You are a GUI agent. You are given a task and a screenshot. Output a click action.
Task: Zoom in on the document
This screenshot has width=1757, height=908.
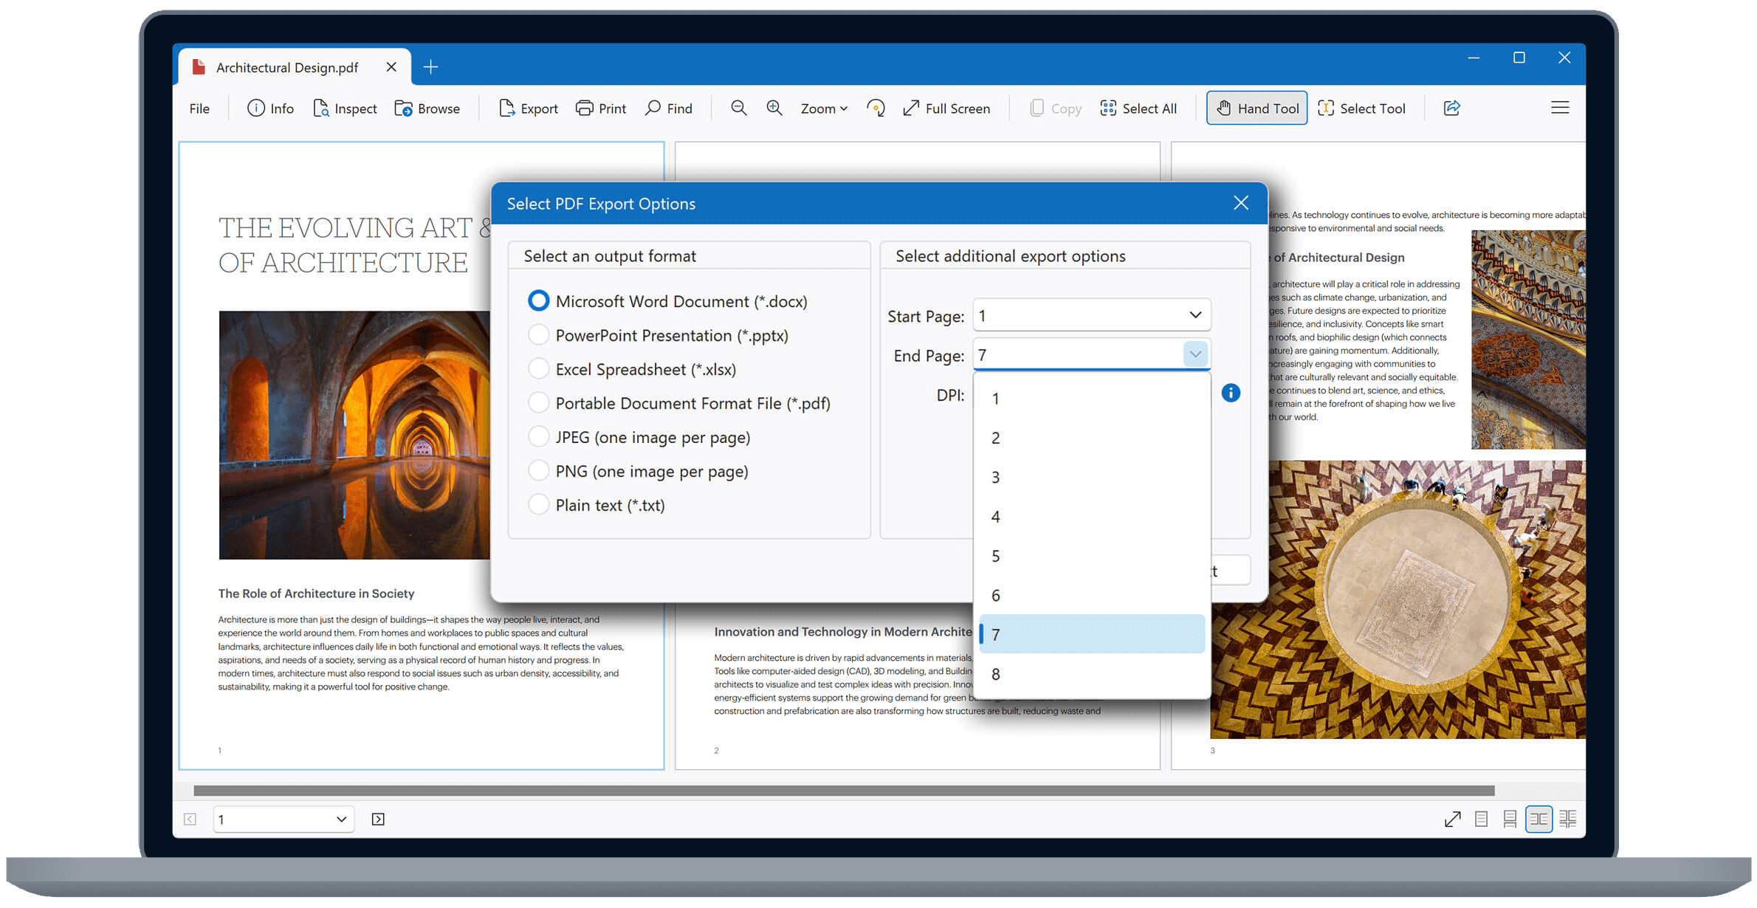pos(774,108)
